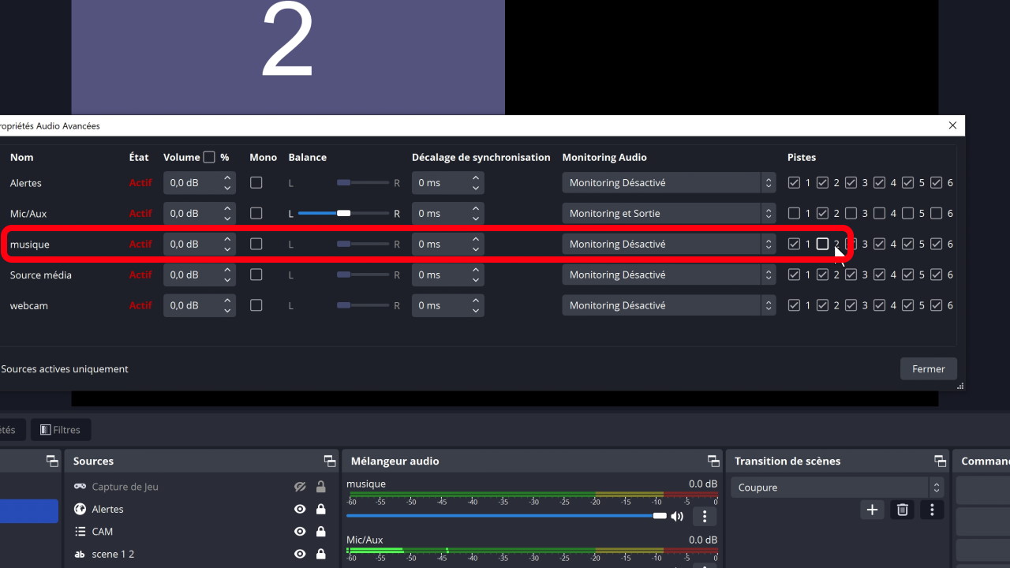
Task: Add a scene transition with plus icon
Action: (x=872, y=510)
